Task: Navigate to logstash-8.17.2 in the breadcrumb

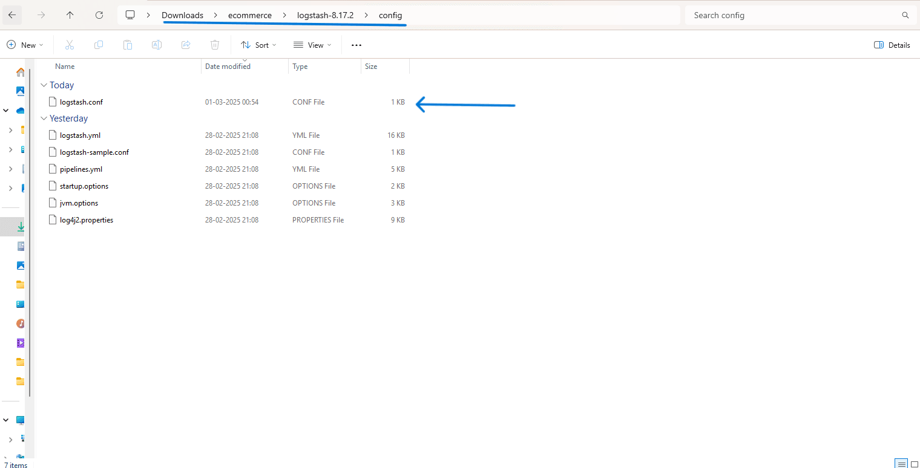Action: pos(325,15)
